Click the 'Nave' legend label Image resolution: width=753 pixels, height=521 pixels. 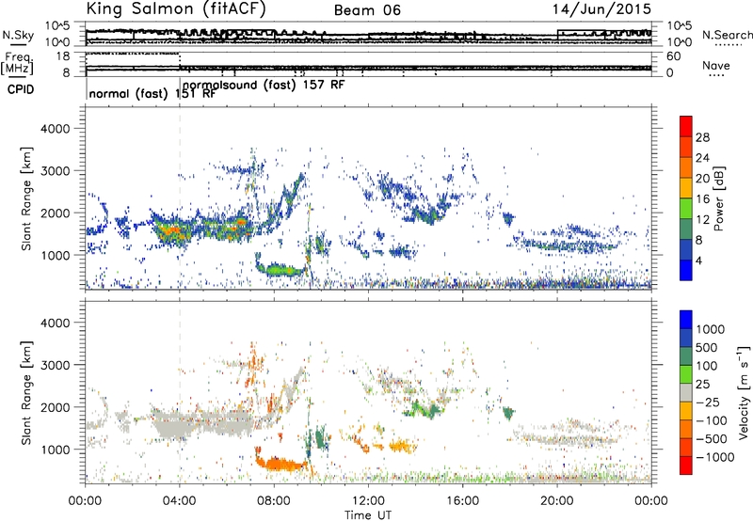coord(716,66)
